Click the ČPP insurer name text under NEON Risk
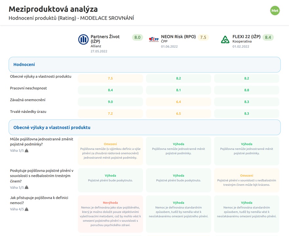The width and height of the screenshot is (289, 236). [164, 41]
